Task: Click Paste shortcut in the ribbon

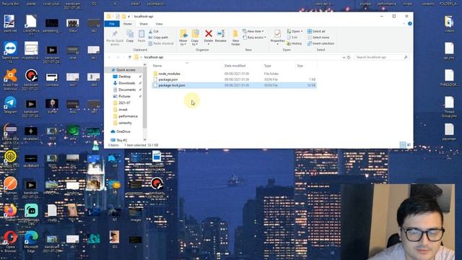Action: coord(161,43)
